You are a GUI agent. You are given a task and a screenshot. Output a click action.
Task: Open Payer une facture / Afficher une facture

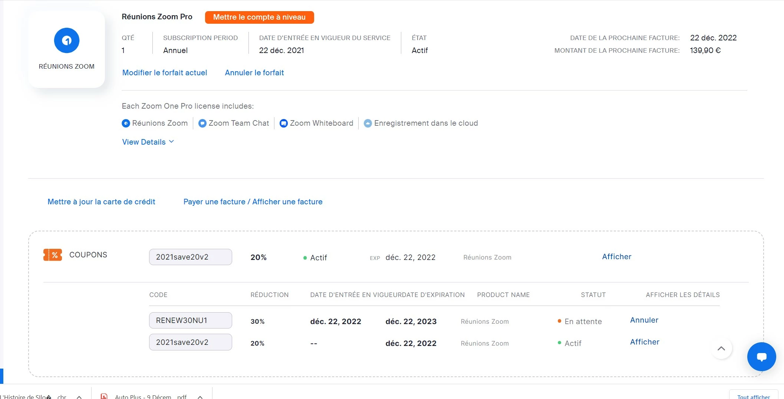pos(253,202)
